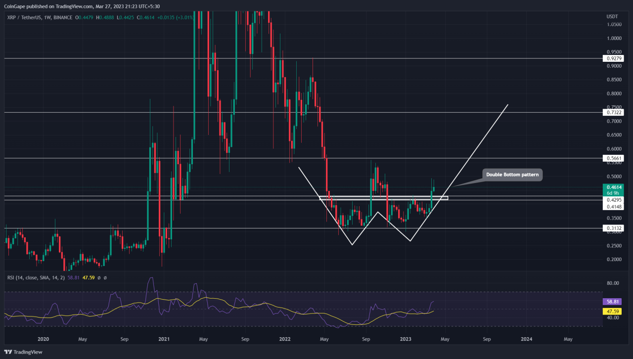Click the 2023 label on time axis
633x359 pixels.
406,339
